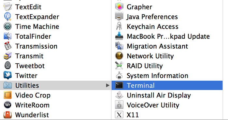Click the Java Preferences coffee icon
Screen dimensions: 228x120
coord(119,16)
